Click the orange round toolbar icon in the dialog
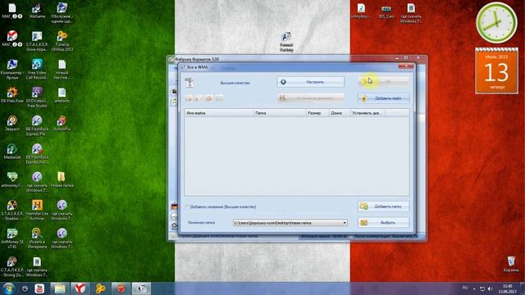This screenshot has width=525, height=295. click(209, 98)
